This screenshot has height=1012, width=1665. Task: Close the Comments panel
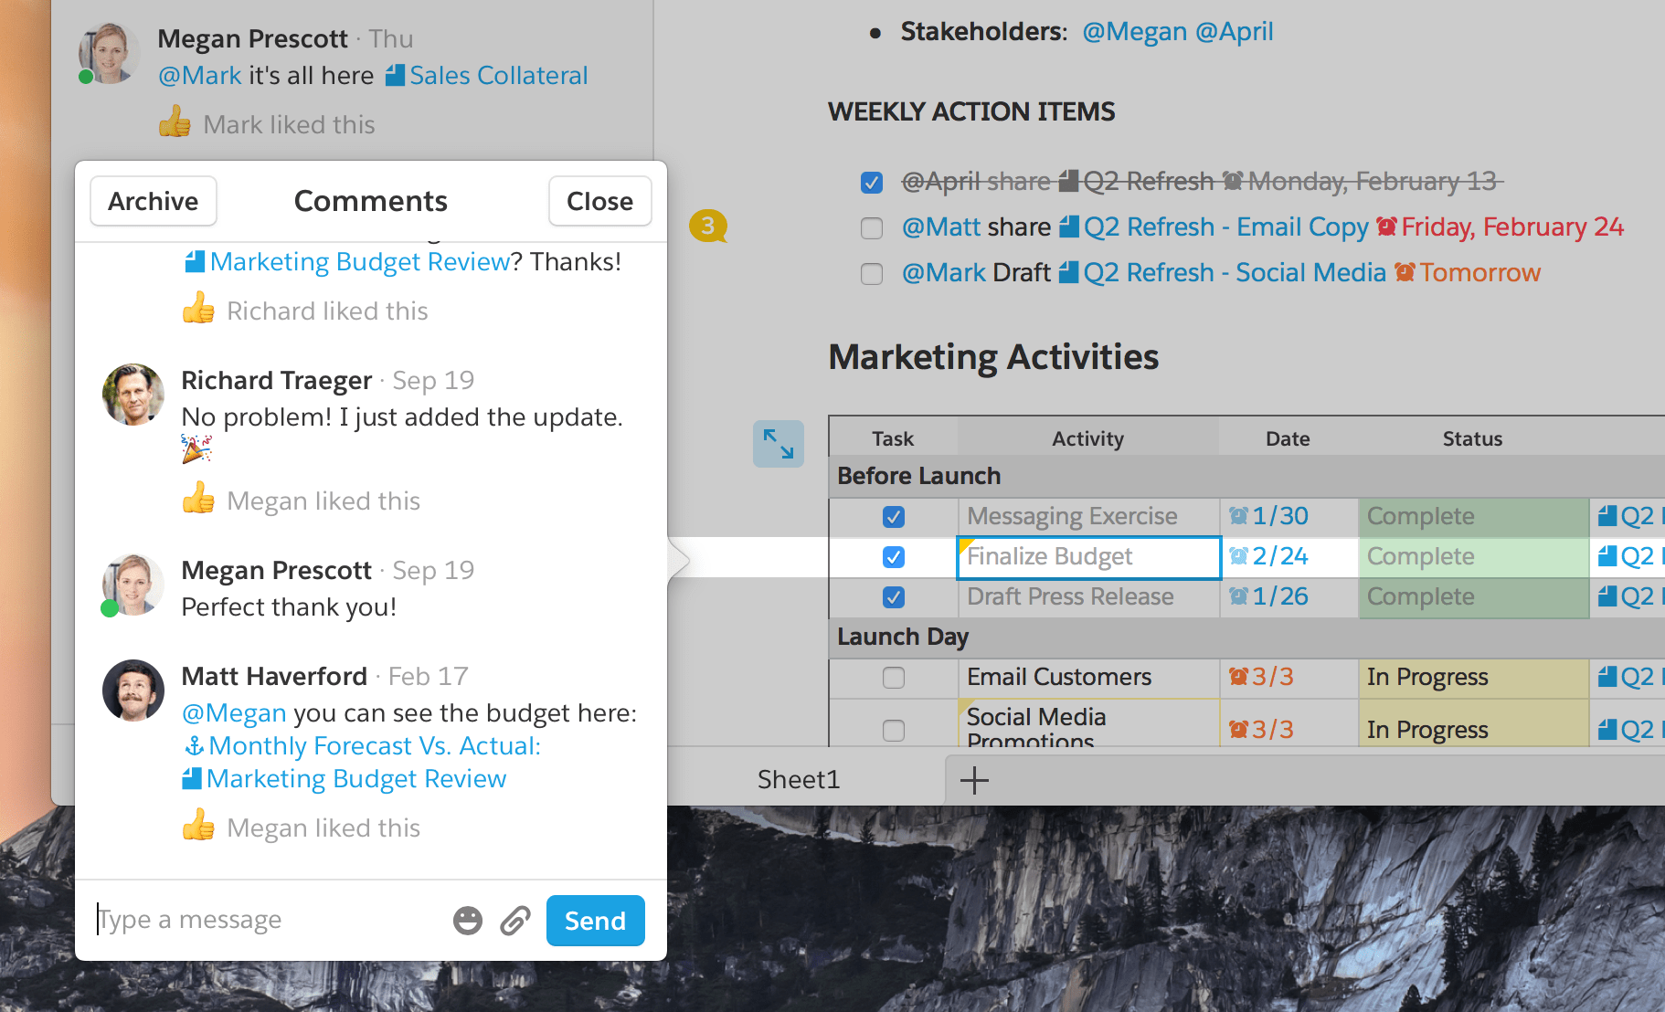pyautogui.click(x=599, y=201)
